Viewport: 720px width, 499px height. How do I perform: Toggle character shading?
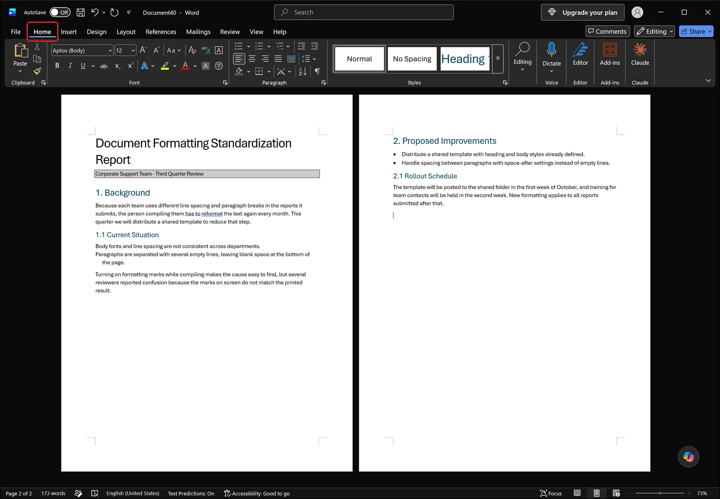coord(206,66)
